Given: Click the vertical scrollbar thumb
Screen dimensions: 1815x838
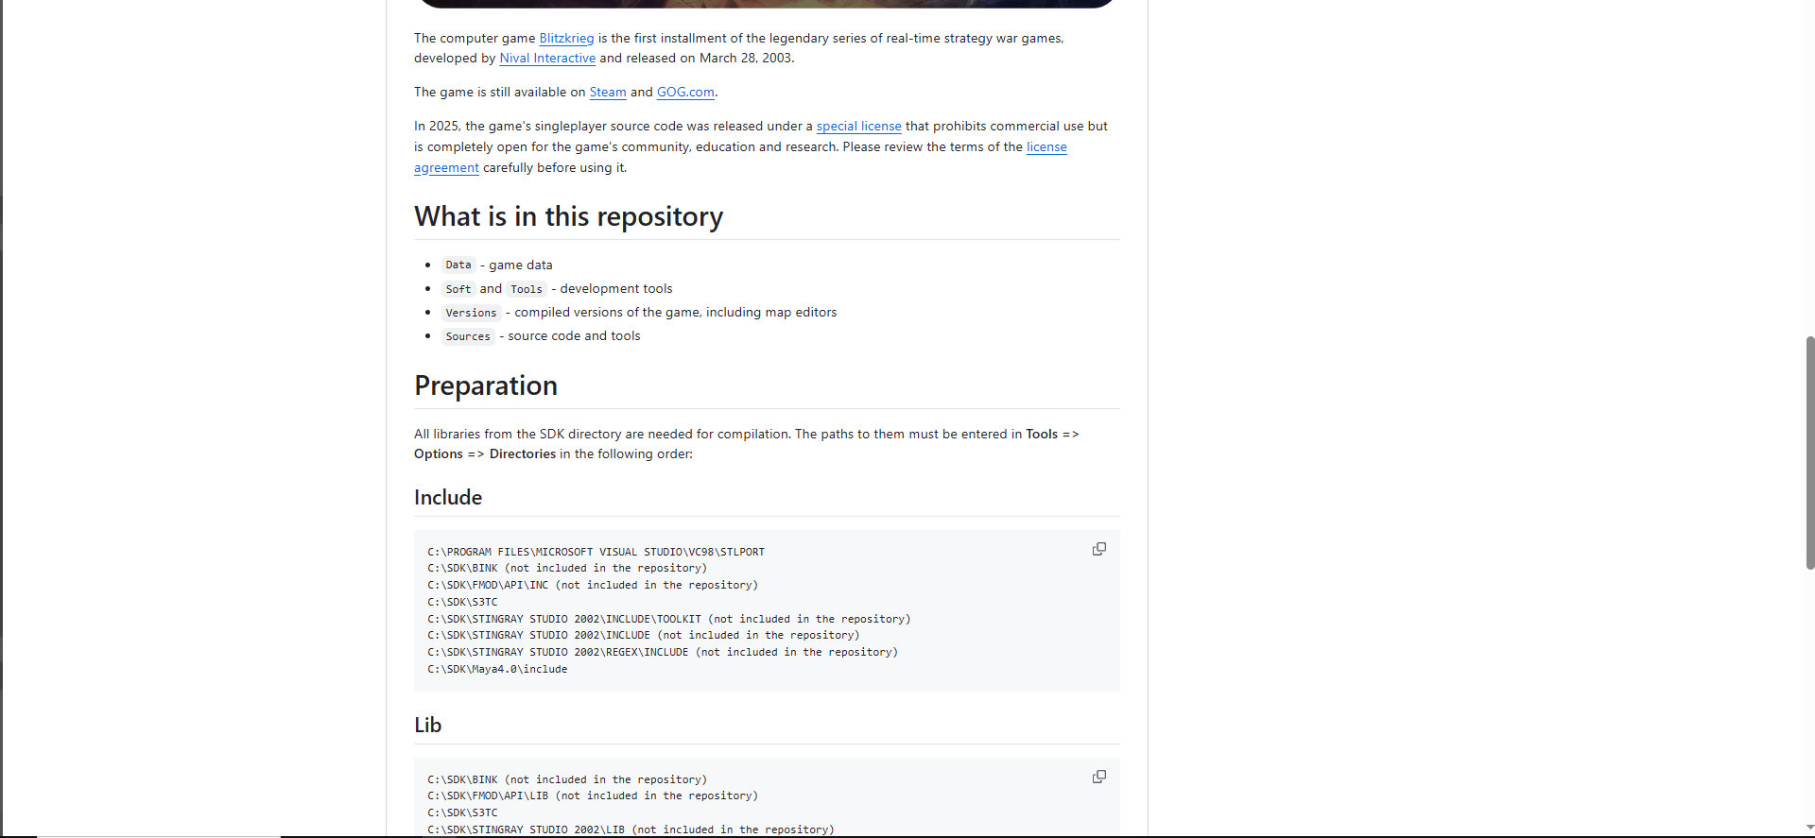Looking at the screenshot, I should (x=1809, y=452).
